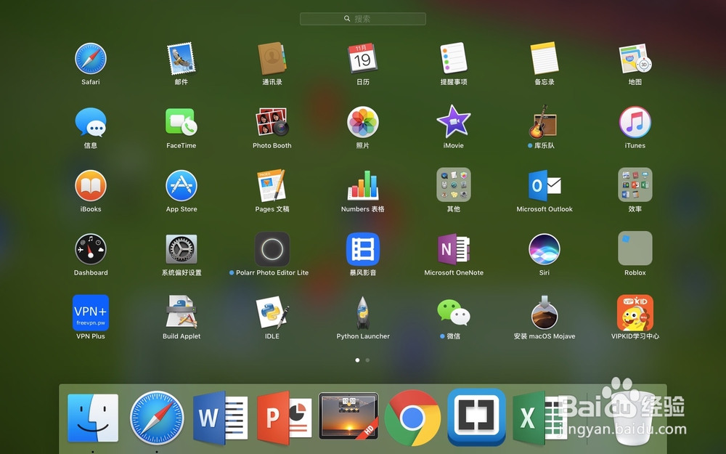Open iBooks
726x454 pixels.
click(91, 186)
